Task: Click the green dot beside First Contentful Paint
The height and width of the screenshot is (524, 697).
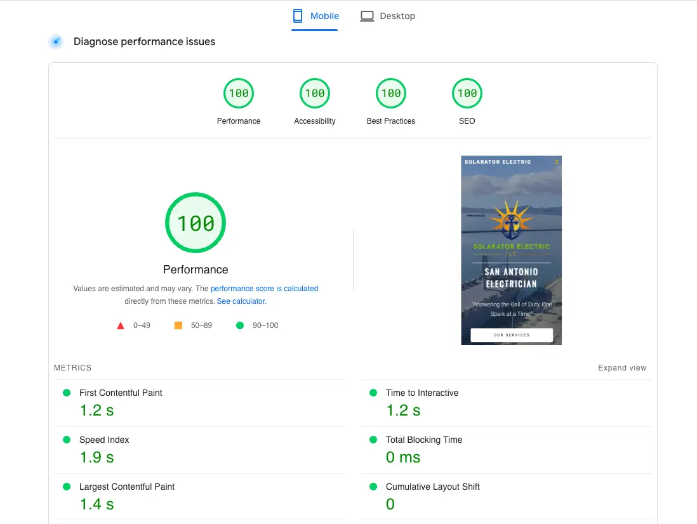Action: pos(66,393)
